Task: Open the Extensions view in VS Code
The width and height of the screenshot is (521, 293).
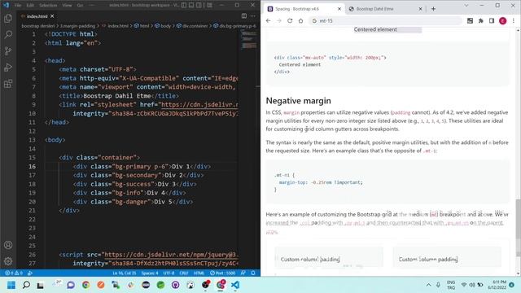Action: 8,83
